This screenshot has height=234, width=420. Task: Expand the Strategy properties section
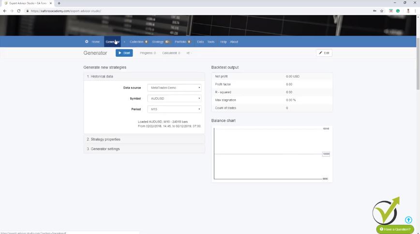(x=144, y=140)
